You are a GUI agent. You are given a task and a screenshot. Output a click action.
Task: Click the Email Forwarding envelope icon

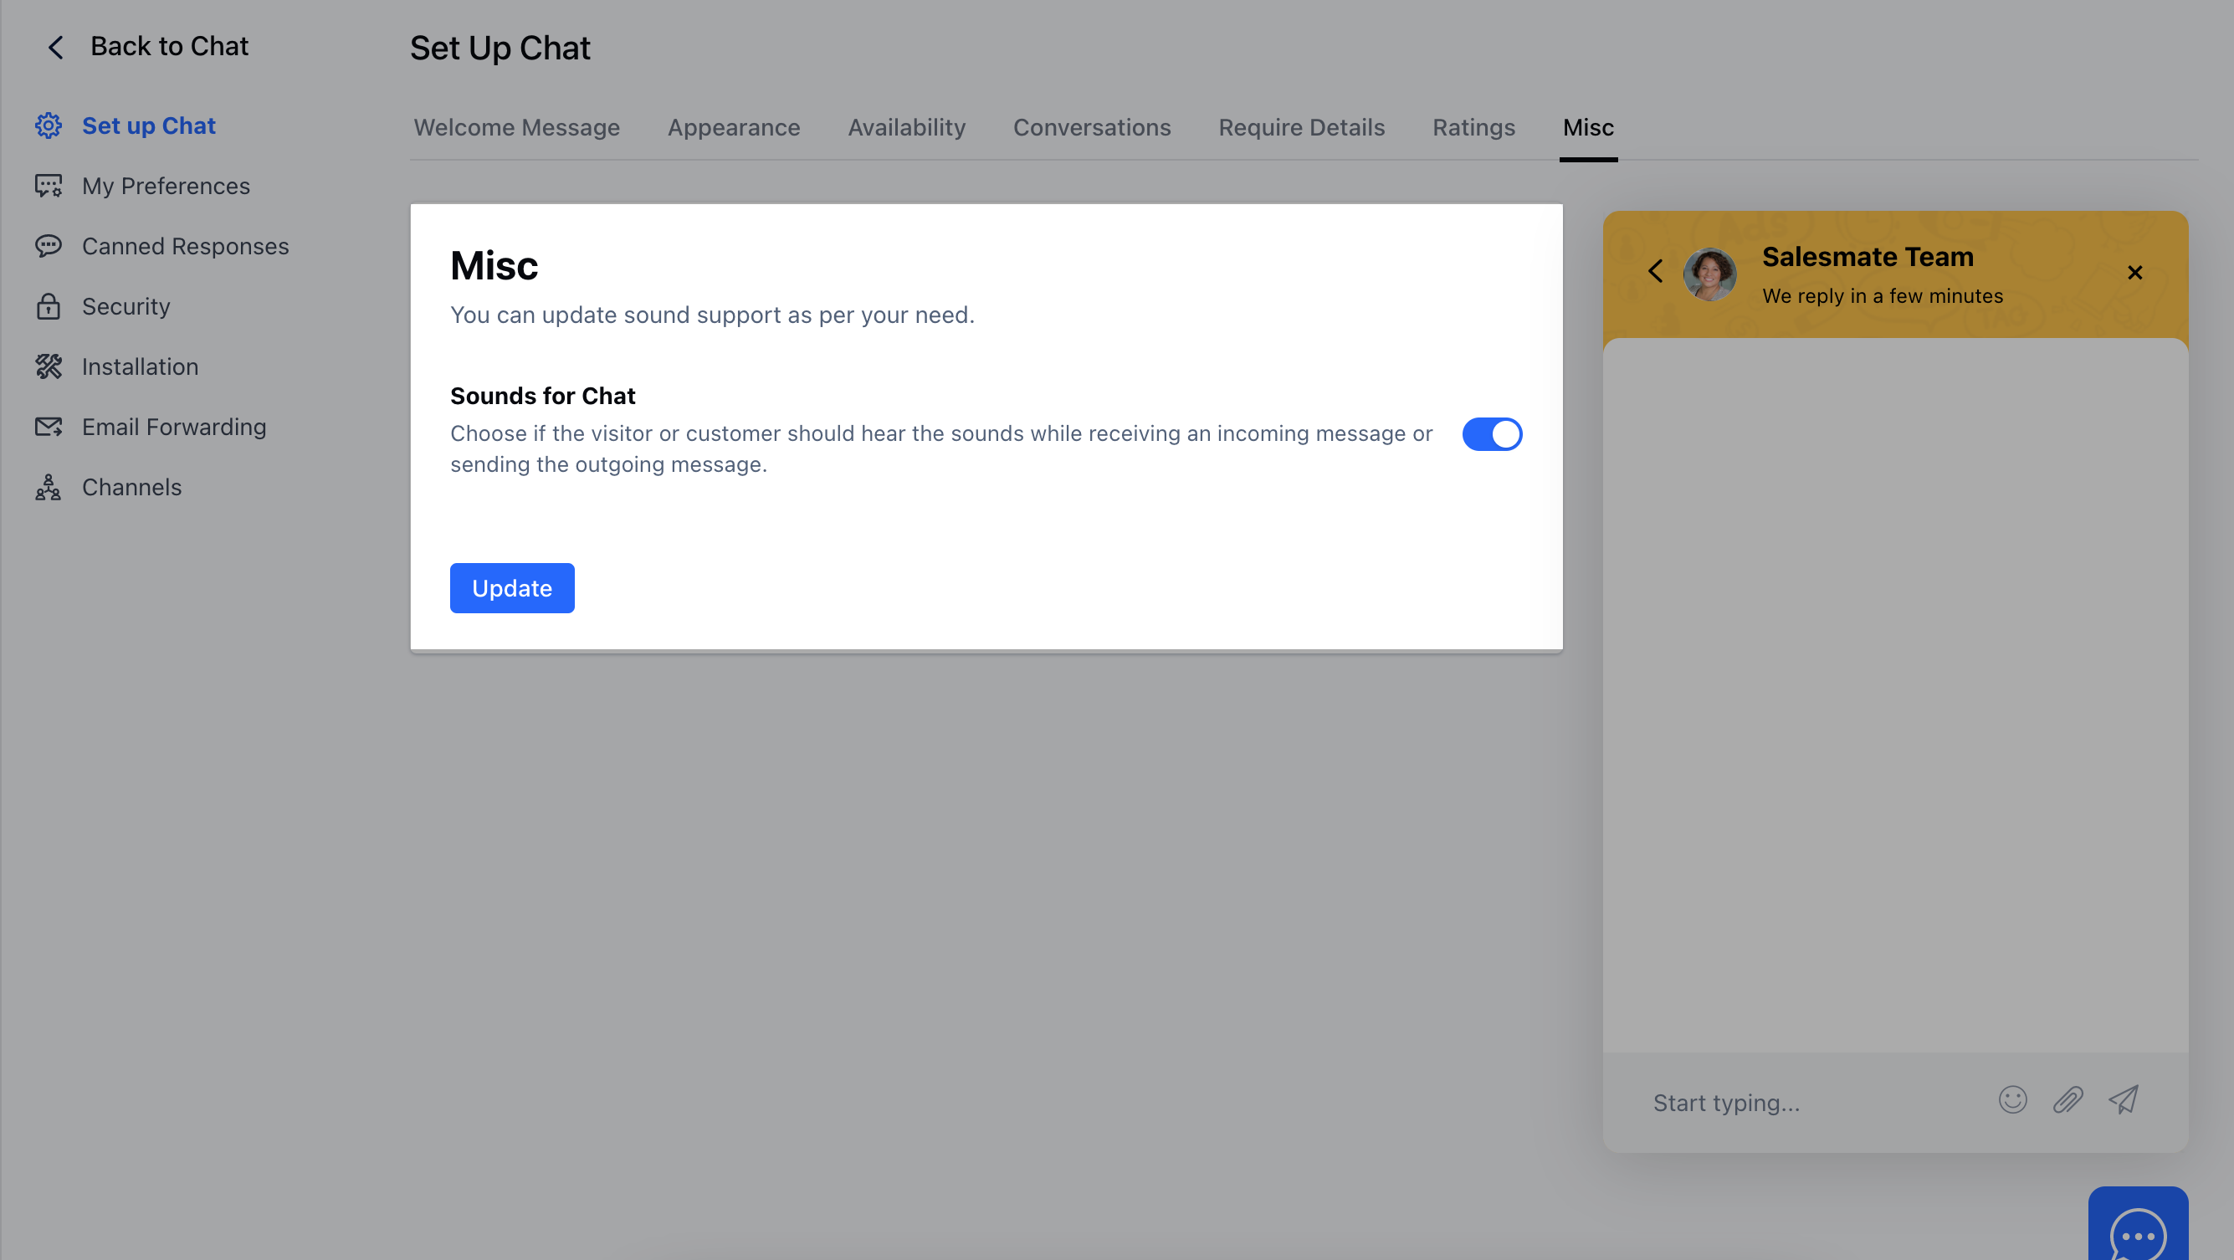pos(49,426)
